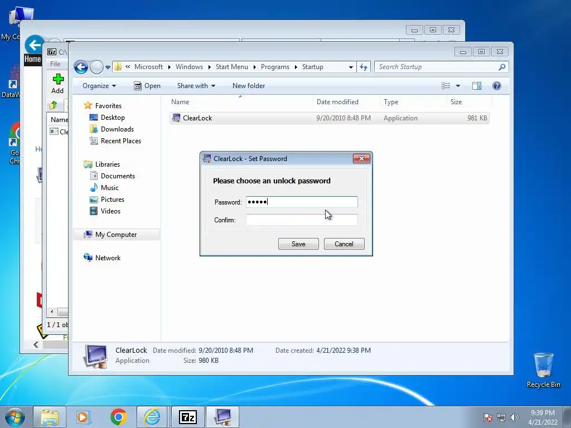Change your view icon
The height and width of the screenshot is (428, 571).
coord(446,86)
